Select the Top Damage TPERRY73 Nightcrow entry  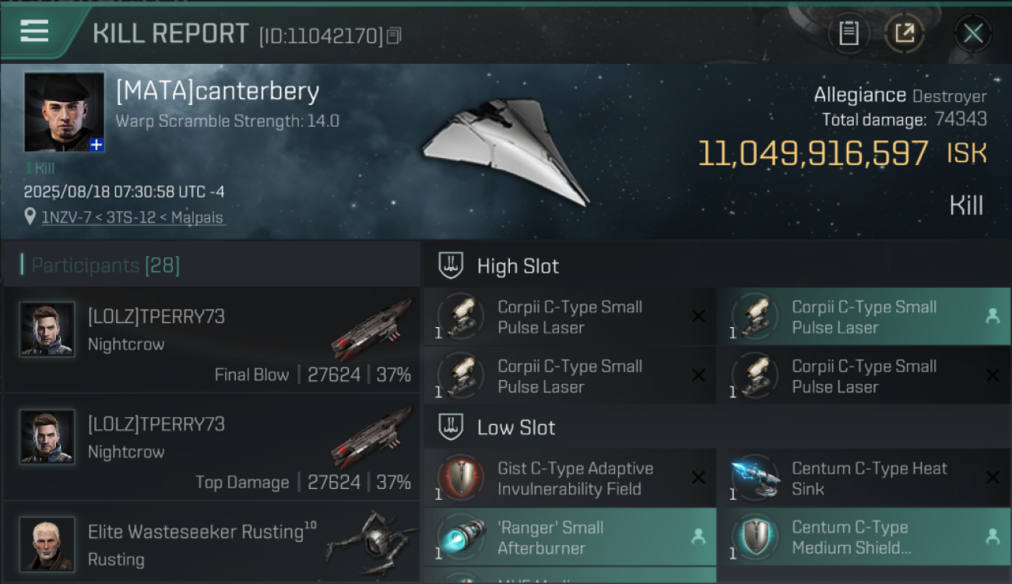(x=212, y=448)
